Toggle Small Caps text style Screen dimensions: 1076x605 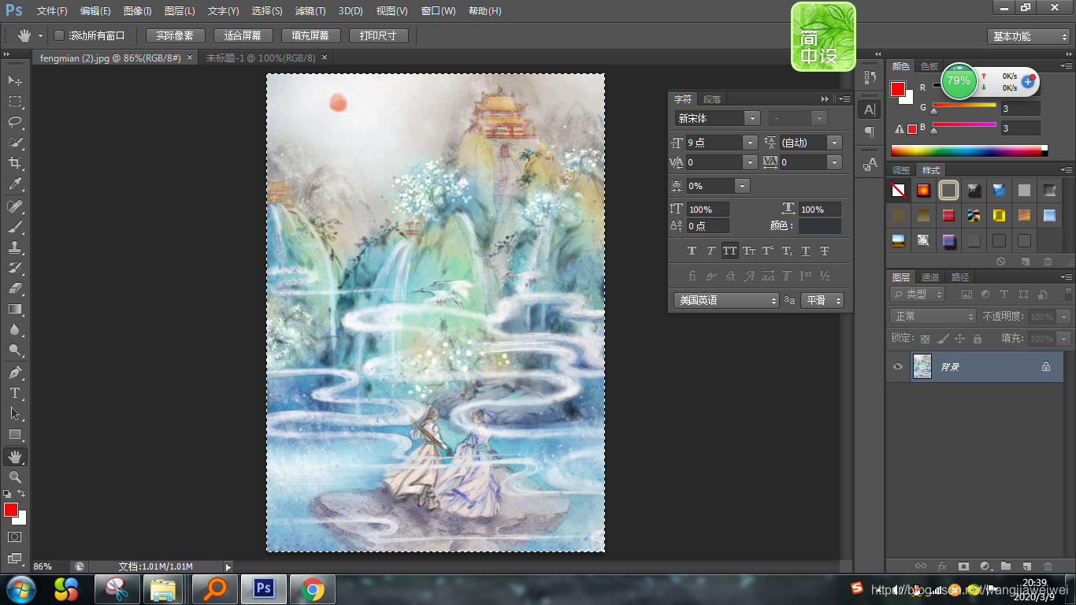(x=749, y=251)
